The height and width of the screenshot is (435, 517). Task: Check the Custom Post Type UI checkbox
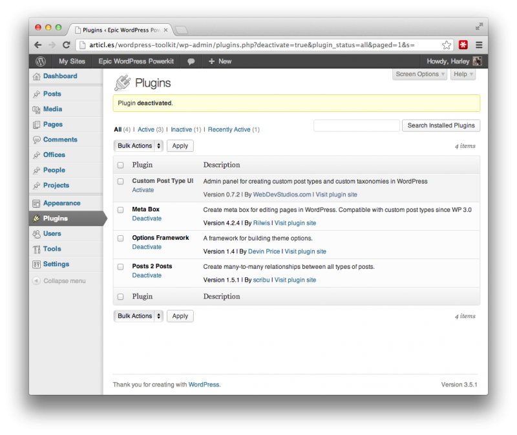click(x=121, y=182)
